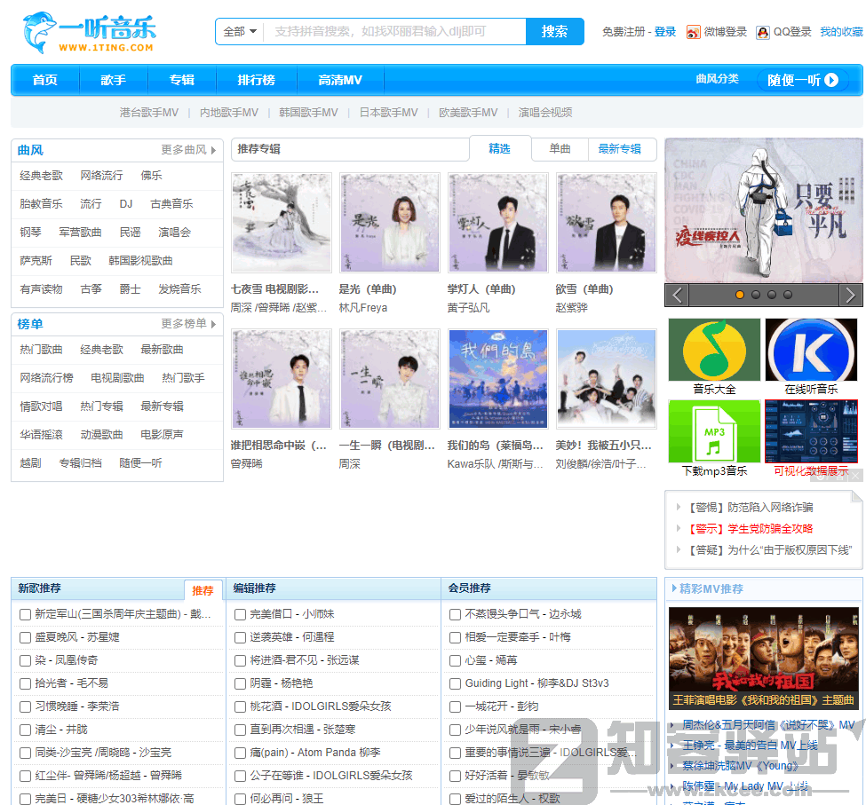Expand 更多曲风 in genre panel
866x805 pixels.
coord(188,150)
